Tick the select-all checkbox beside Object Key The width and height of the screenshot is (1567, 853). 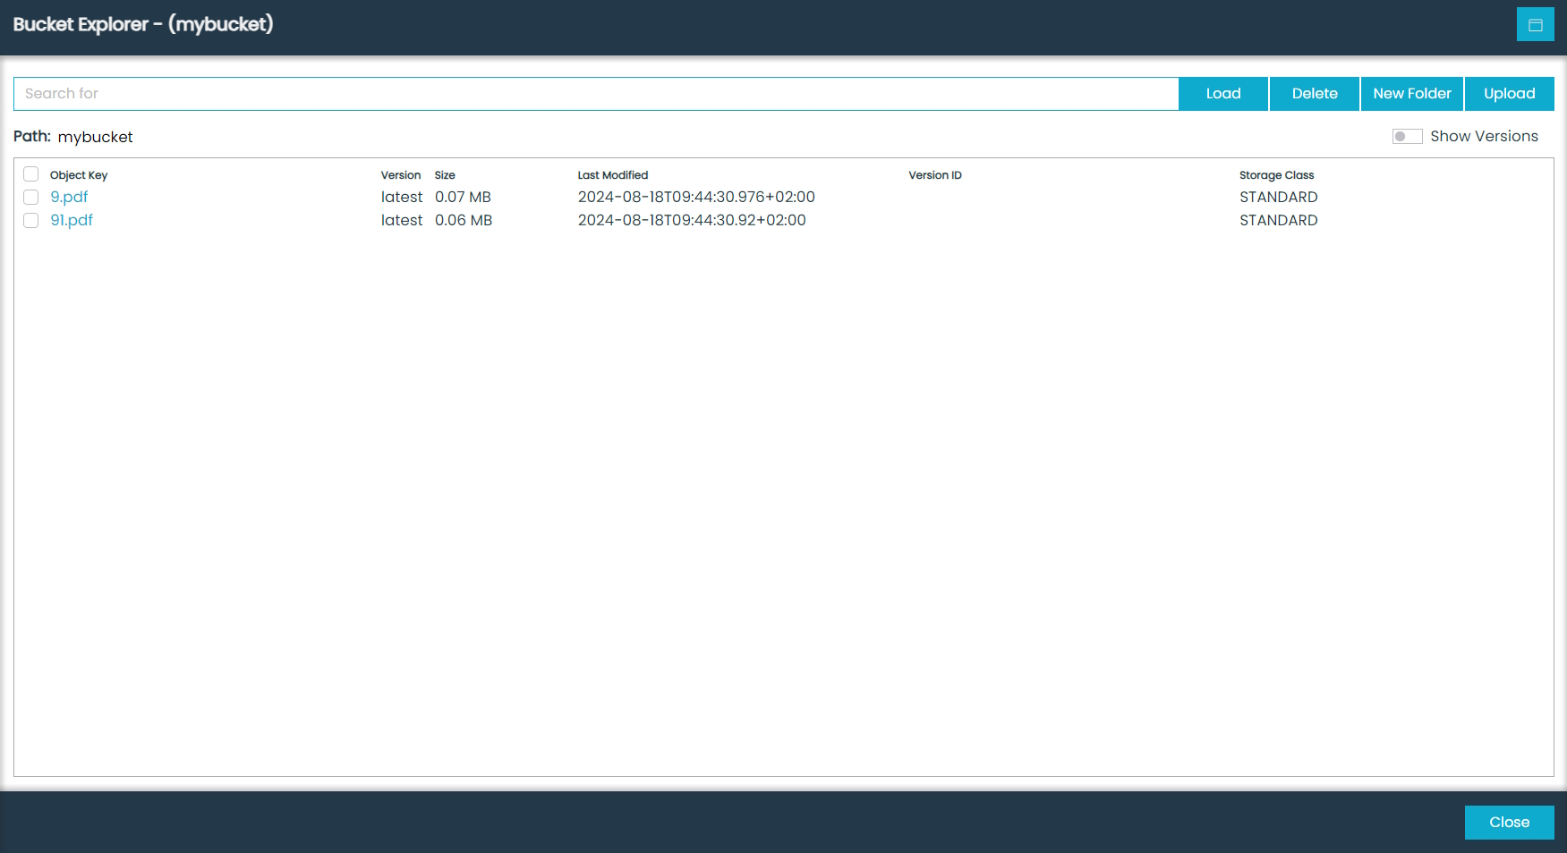point(31,174)
